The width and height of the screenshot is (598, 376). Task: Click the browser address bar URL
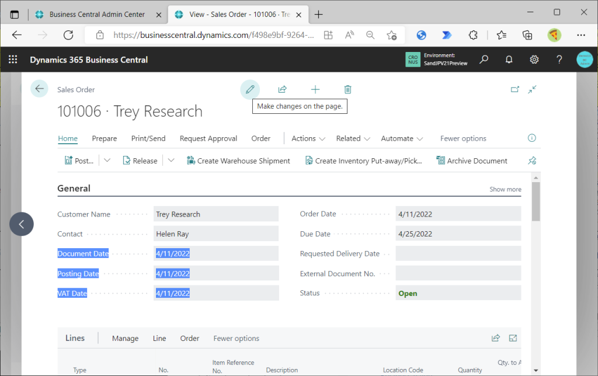coord(214,36)
